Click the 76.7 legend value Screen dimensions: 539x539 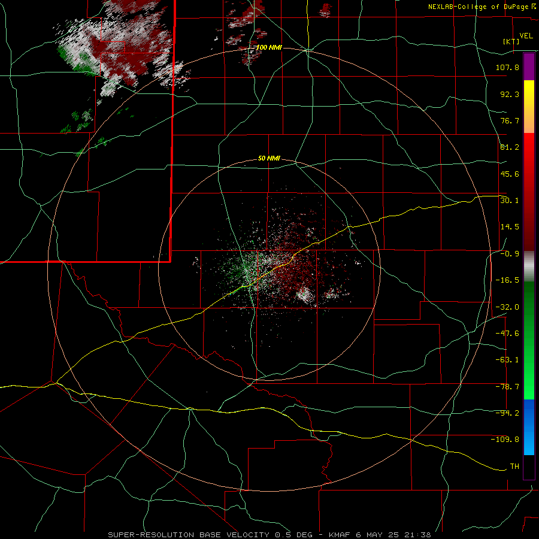(x=510, y=120)
